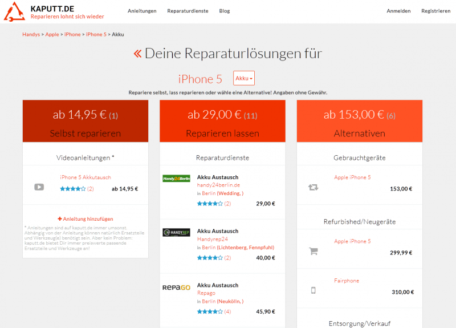The height and width of the screenshot is (328, 456).
Task: Open the Anleitungen menu
Action: point(142,11)
